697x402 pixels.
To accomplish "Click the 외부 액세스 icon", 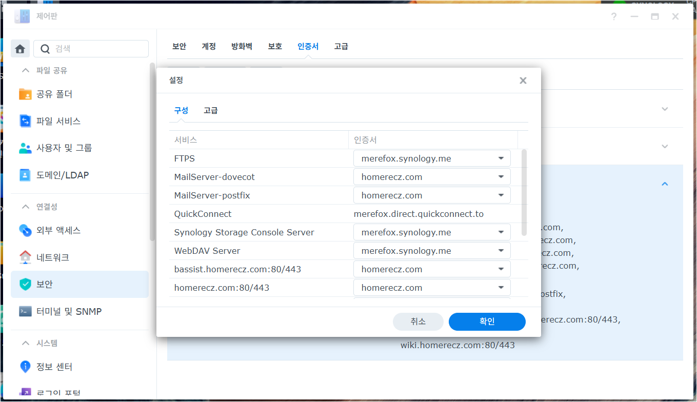I will tap(25, 230).
